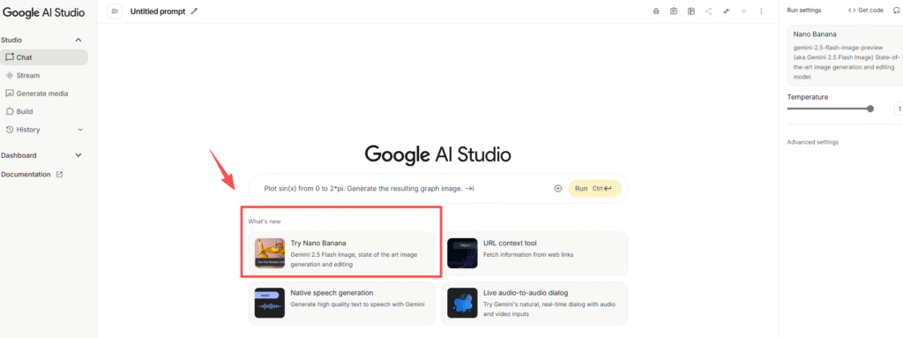
Task: Open the Native speech generation card
Action: [x=342, y=304]
